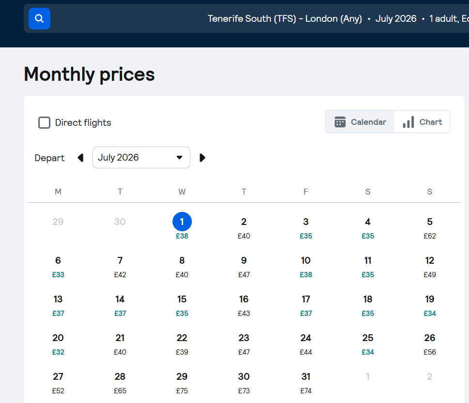Open the July 2026 month dropdown

(x=141, y=158)
